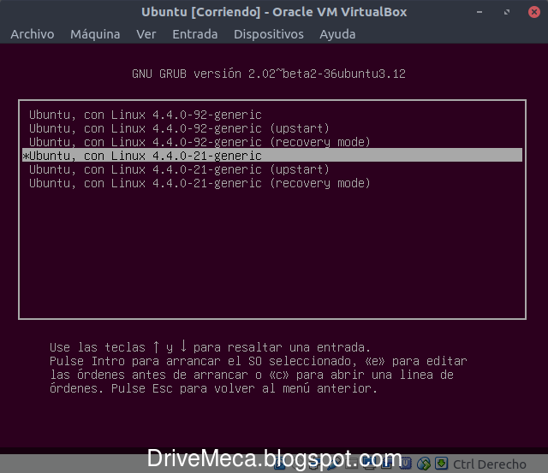The height and width of the screenshot is (473, 548).
Task: Click the GNU GRUB versión header text
Action: (269, 74)
